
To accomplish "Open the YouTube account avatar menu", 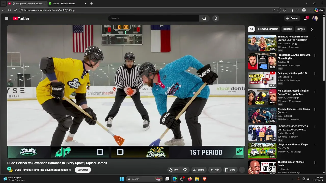I will coord(315,18).
